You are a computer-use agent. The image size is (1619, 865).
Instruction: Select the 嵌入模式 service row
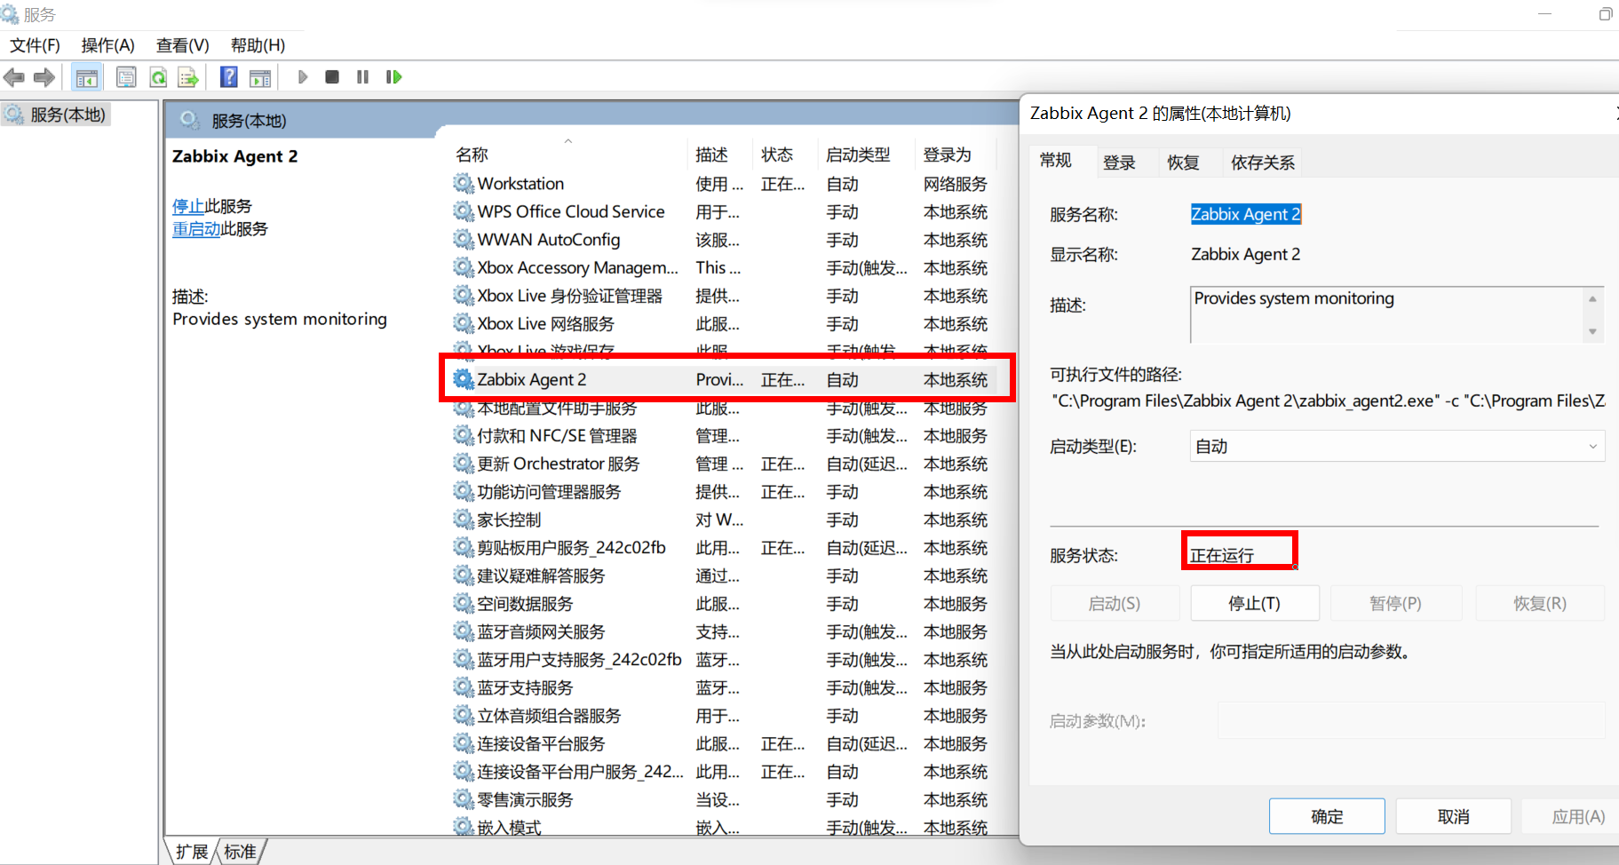pyautogui.click(x=723, y=827)
